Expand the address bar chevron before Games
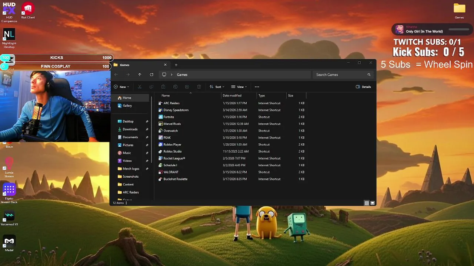Screen dimensions: 474x266 (171, 75)
